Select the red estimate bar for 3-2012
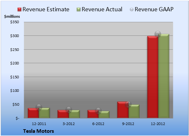Viewport: 189px width, 136px height. coord(63,114)
